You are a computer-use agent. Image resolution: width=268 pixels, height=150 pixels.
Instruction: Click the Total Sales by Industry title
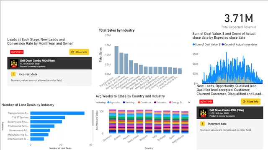[116, 30]
